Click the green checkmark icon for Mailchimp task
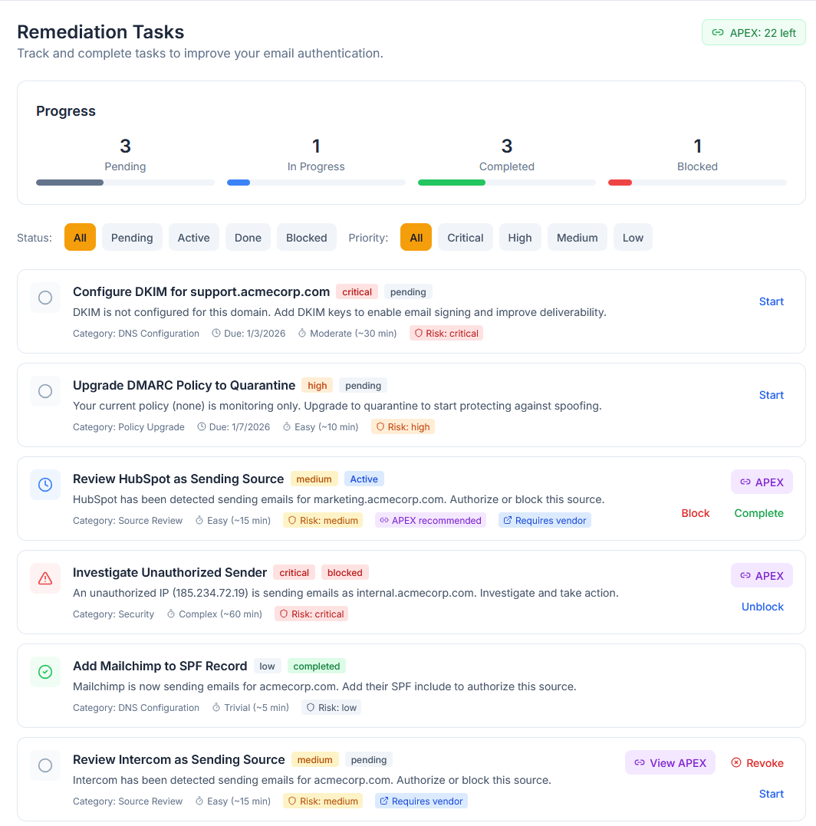The height and width of the screenshot is (826, 816). (45, 672)
